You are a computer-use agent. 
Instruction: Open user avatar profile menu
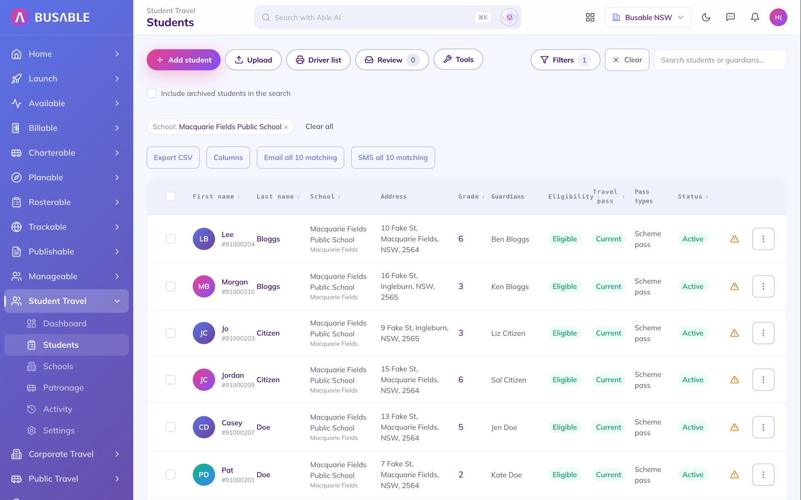[x=778, y=17]
